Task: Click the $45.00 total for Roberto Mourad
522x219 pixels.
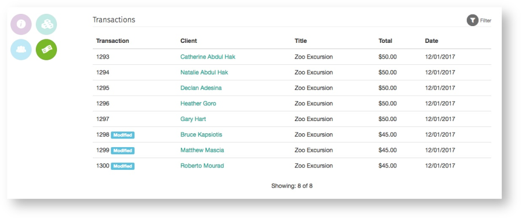Action: pos(387,166)
